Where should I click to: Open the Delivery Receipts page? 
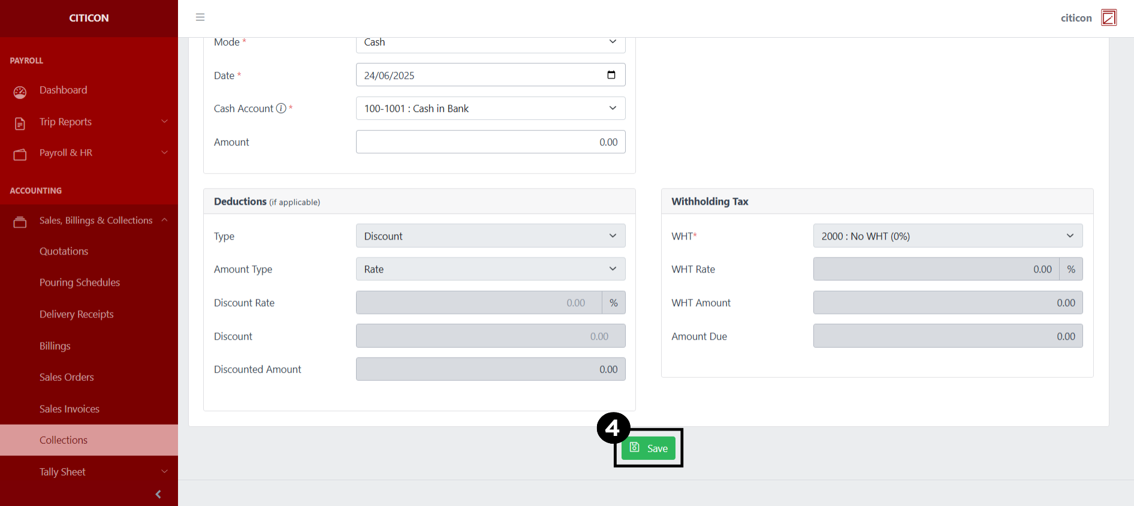pyautogui.click(x=76, y=314)
